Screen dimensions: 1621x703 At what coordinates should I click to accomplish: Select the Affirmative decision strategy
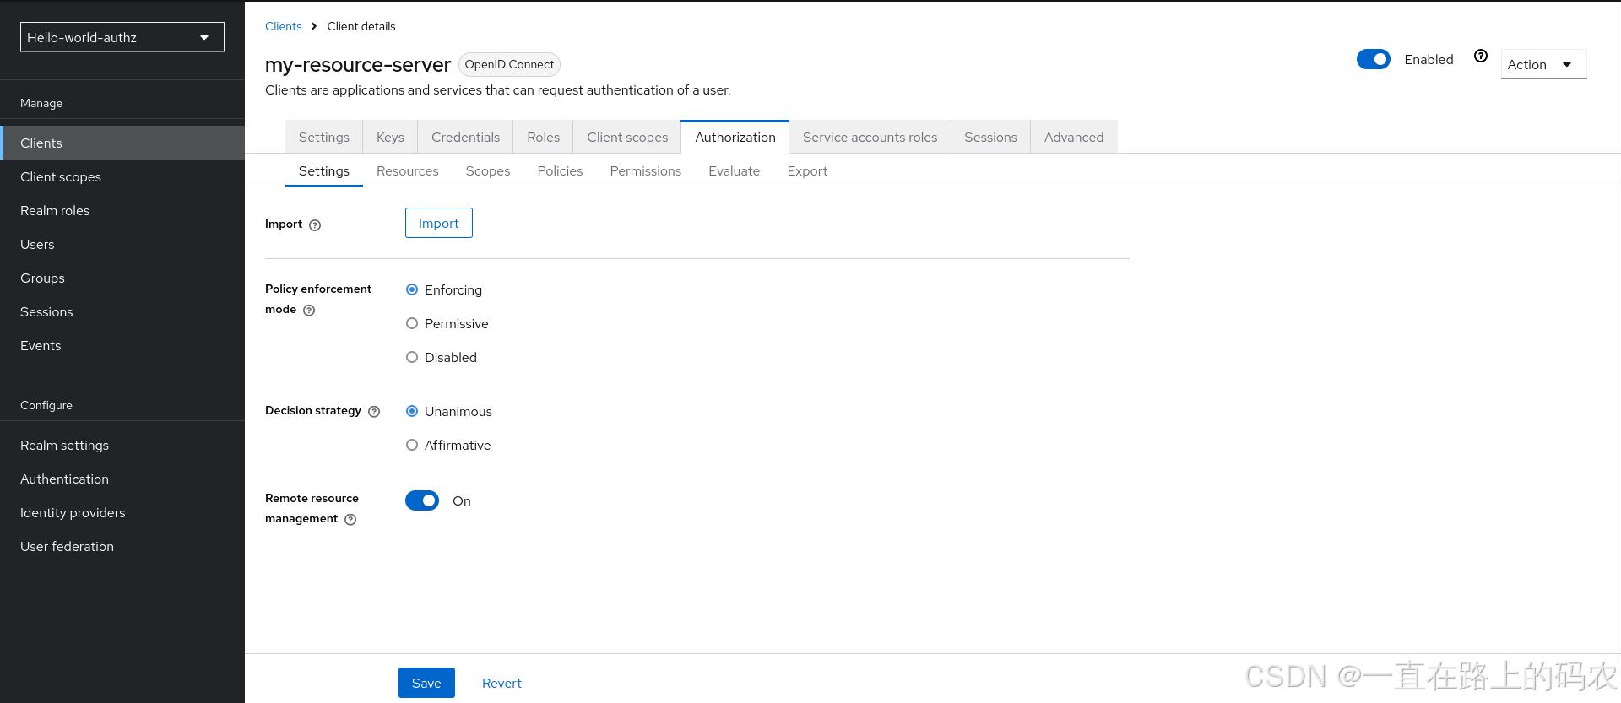coord(412,445)
